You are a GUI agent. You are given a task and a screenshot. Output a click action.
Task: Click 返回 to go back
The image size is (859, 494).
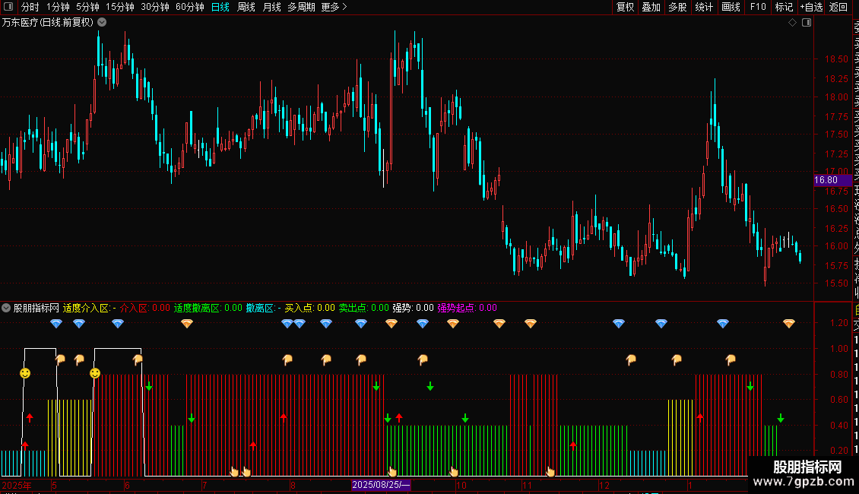[x=838, y=7]
